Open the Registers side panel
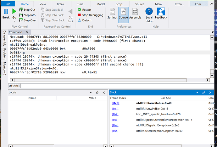Viewport: 217px width, 147px height. [4, 54]
